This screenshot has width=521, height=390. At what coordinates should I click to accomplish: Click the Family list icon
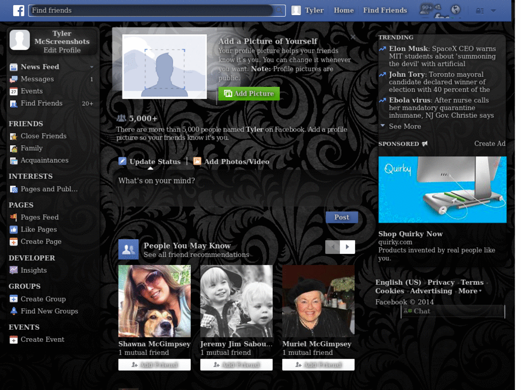14,149
